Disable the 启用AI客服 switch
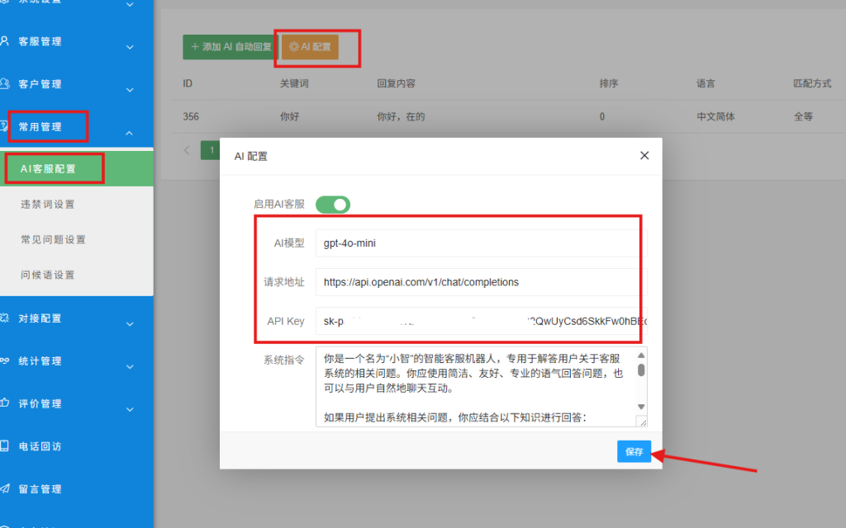The image size is (846, 528). (x=333, y=204)
